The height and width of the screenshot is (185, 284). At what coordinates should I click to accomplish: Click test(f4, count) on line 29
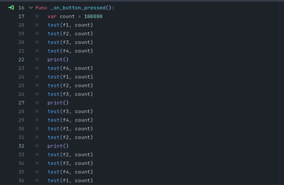70,120
